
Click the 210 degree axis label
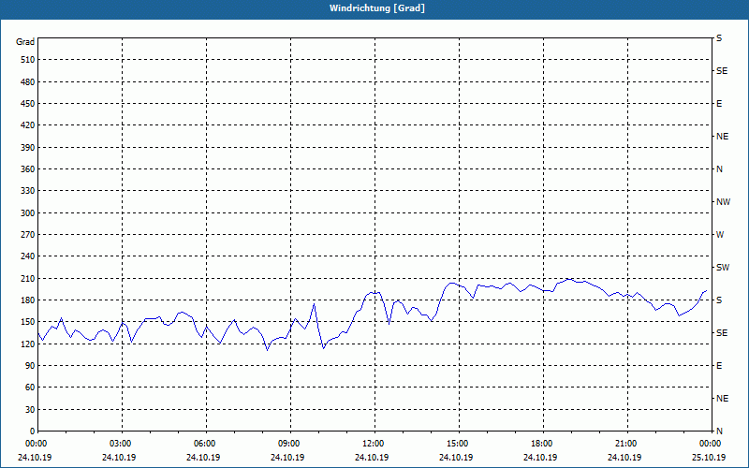pyautogui.click(x=28, y=278)
